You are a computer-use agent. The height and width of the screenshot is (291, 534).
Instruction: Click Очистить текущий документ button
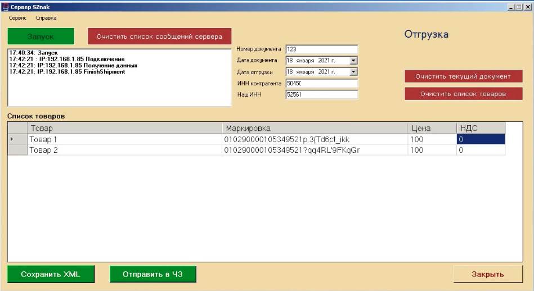[464, 76]
